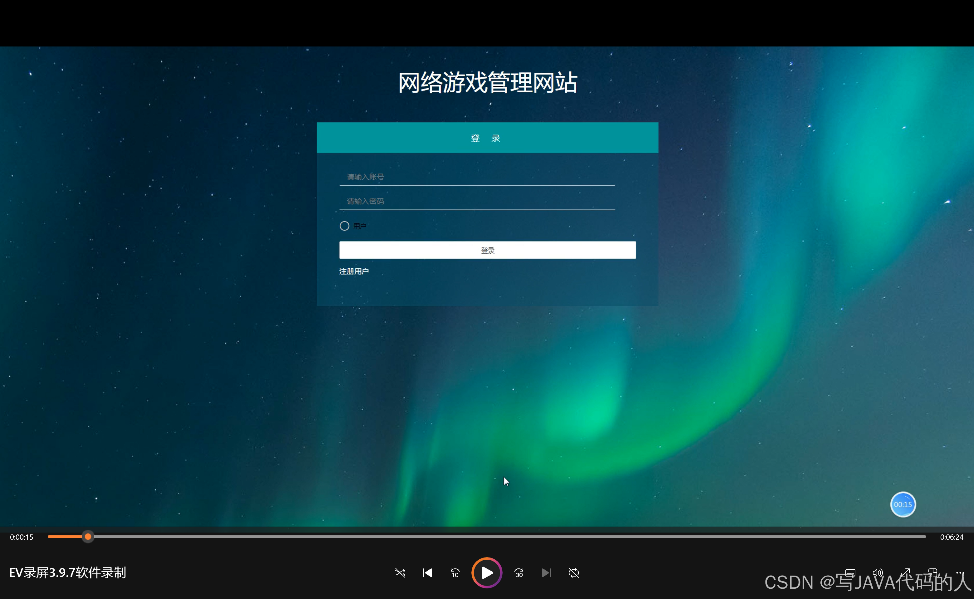Skip to previous track

coord(428,572)
